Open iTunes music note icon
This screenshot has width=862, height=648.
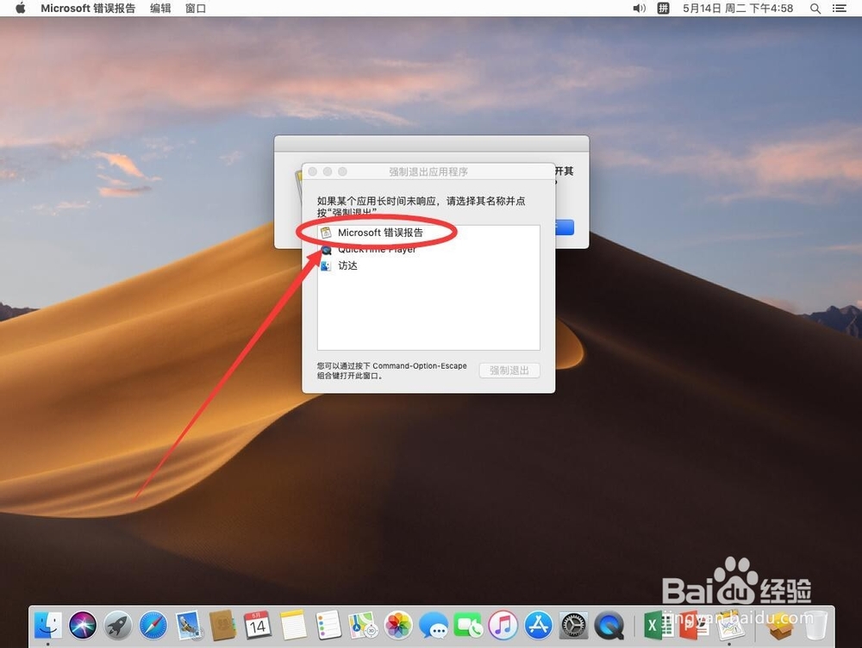(x=503, y=626)
